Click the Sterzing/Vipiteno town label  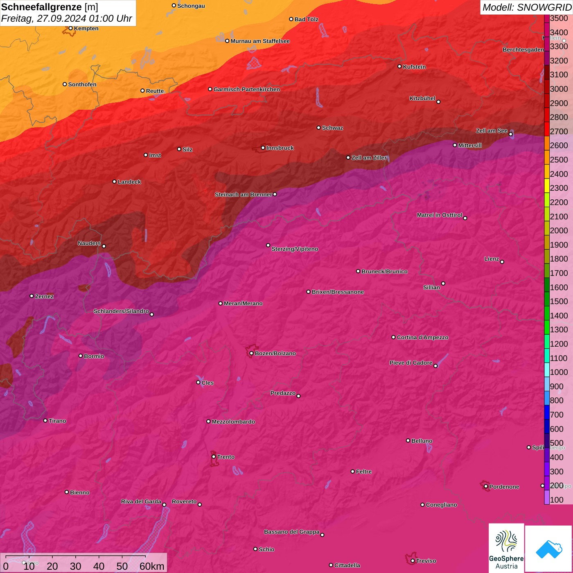(295, 249)
